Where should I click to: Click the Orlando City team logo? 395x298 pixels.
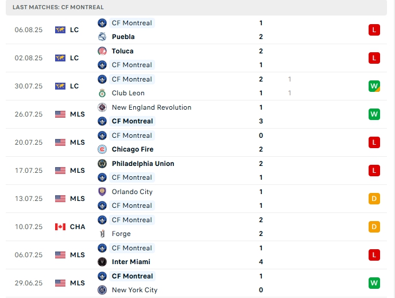102,192
